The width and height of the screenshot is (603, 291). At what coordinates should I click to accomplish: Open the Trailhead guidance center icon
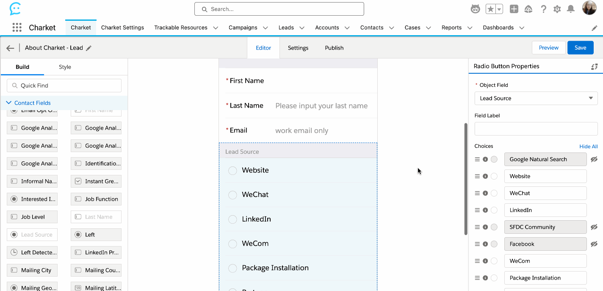pos(528,9)
